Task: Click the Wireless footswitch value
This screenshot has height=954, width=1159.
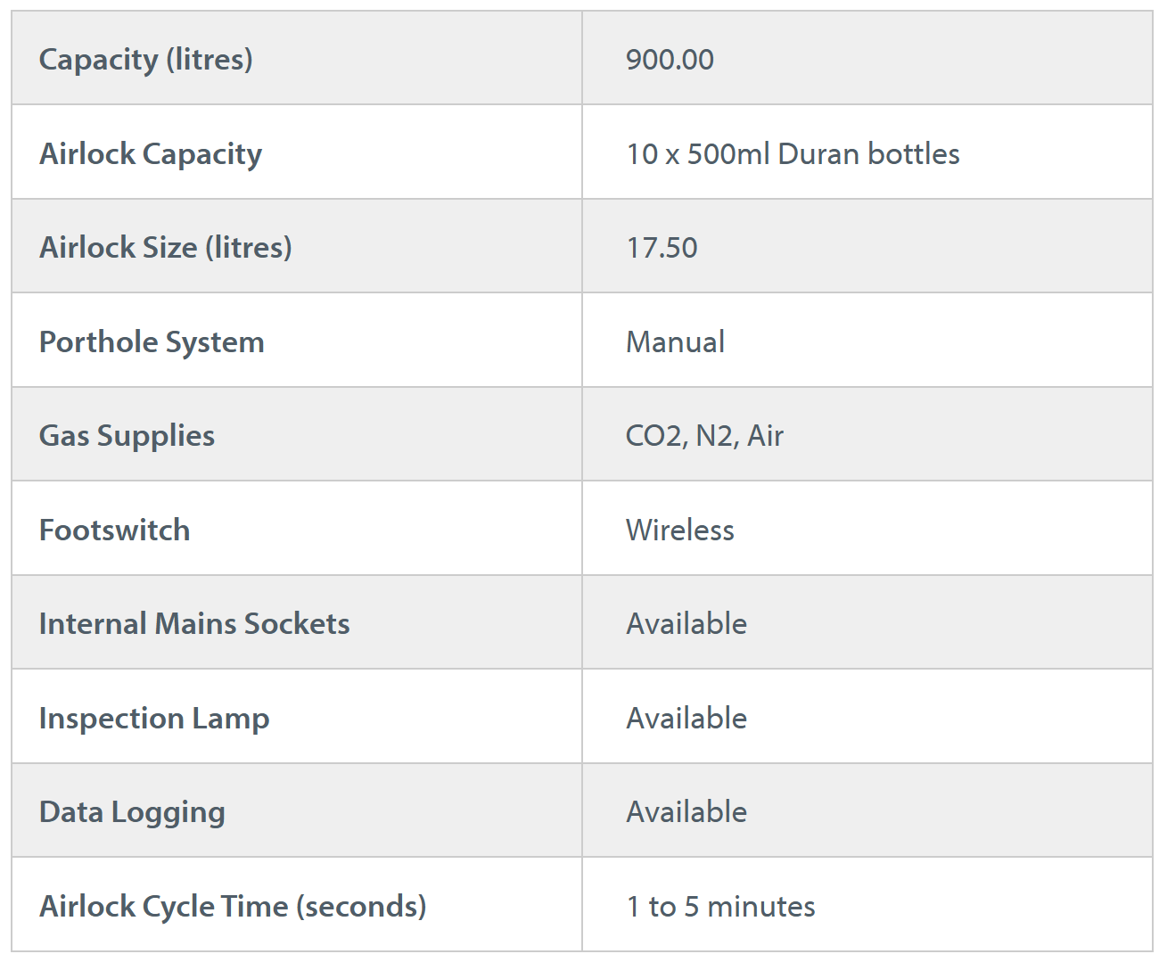Action: [680, 530]
